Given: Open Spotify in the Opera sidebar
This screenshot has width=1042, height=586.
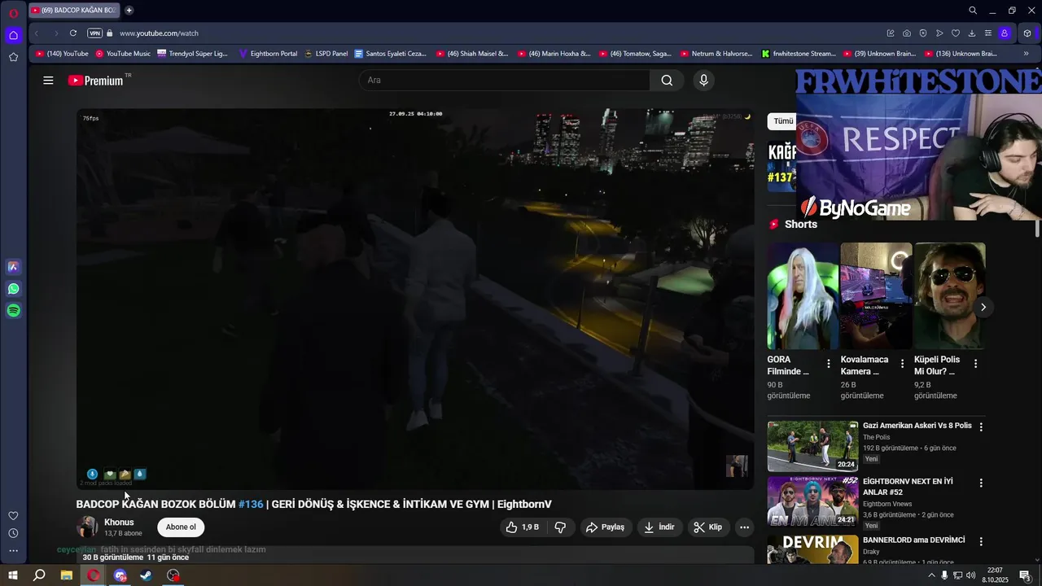Looking at the screenshot, I should click(x=13, y=311).
